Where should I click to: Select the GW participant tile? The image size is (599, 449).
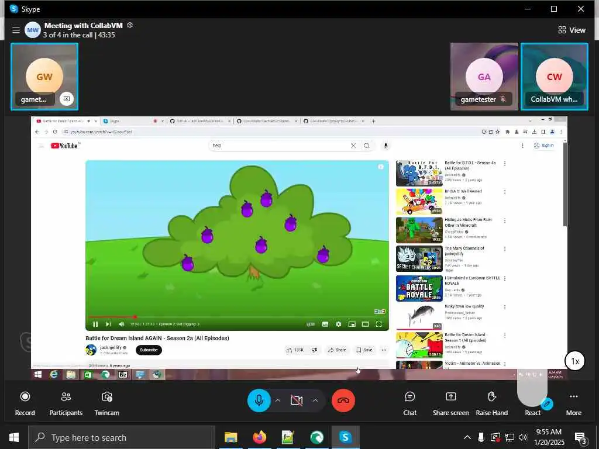pos(44,77)
